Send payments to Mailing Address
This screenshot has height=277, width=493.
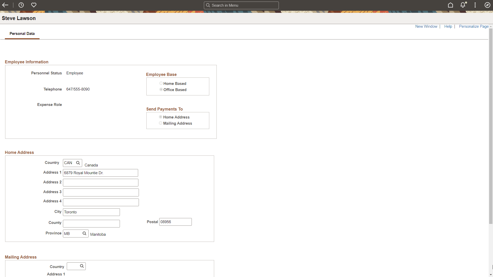pyautogui.click(x=161, y=123)
